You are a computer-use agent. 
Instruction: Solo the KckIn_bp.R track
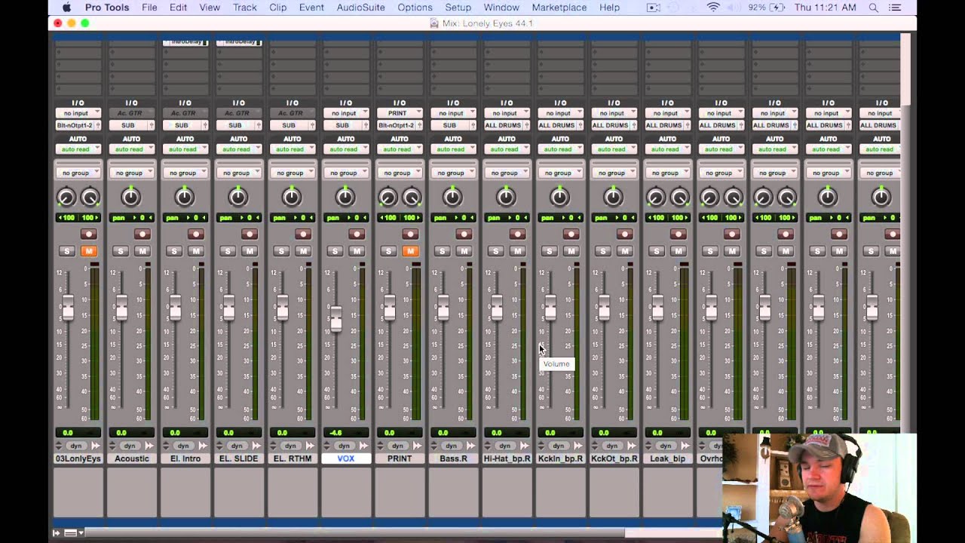click(549, 251)
